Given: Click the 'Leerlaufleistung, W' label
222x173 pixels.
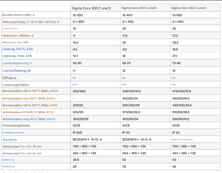Looking at the screenshot, I should [x=17, y=71].
